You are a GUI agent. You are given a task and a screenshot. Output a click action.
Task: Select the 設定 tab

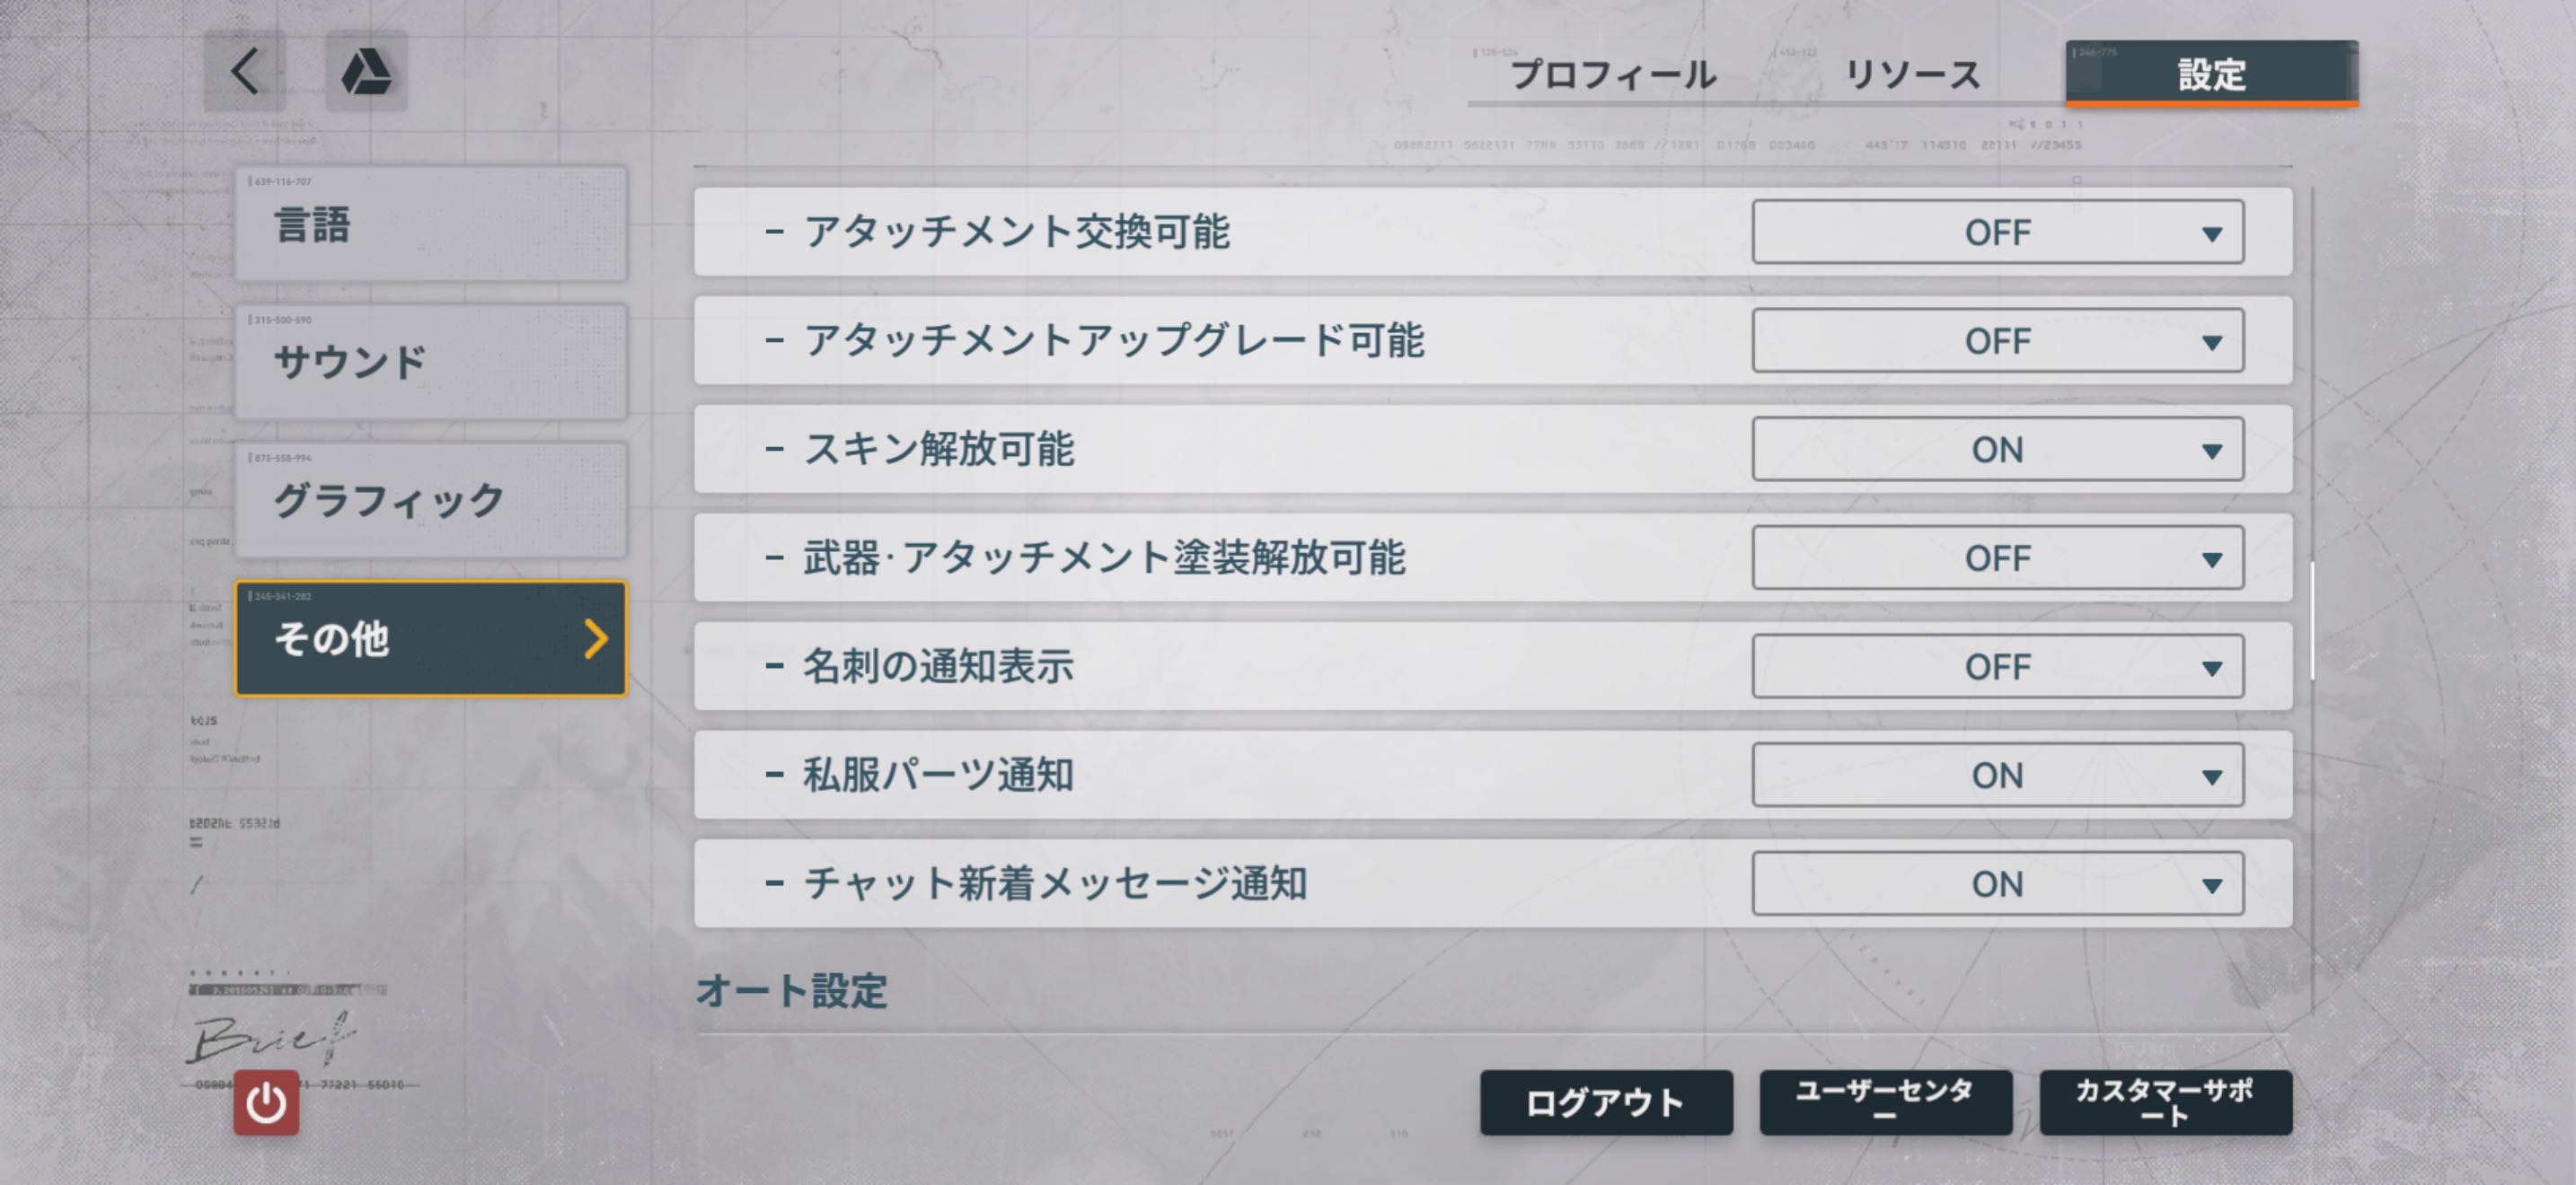[2211, 74]
